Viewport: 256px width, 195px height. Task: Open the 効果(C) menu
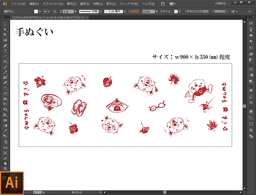pos(98,4)
